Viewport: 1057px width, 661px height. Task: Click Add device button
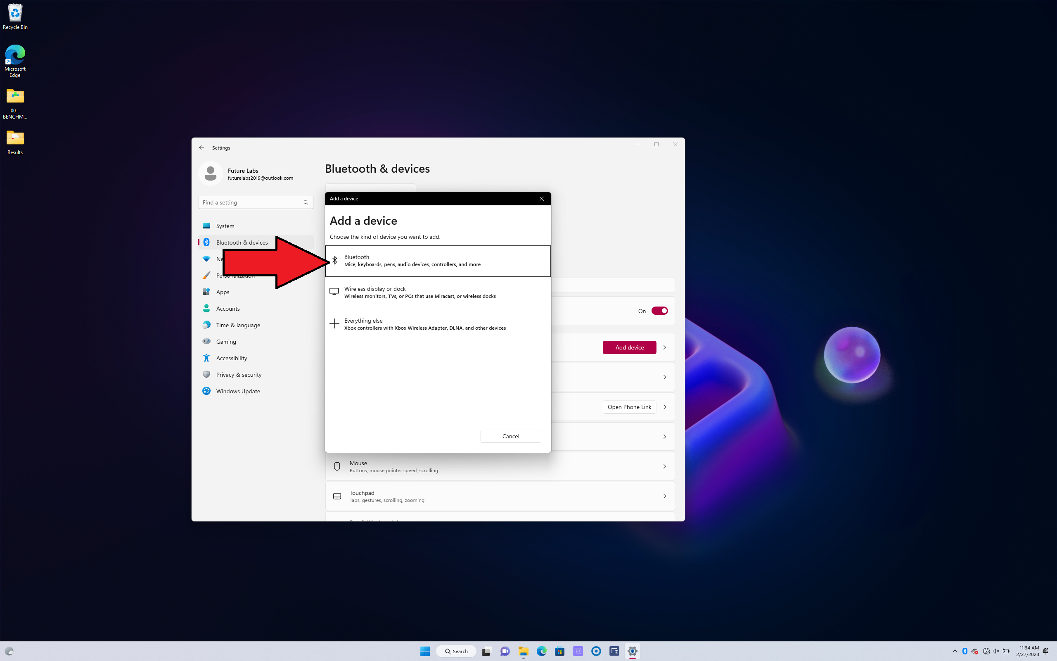coord(628,347)
